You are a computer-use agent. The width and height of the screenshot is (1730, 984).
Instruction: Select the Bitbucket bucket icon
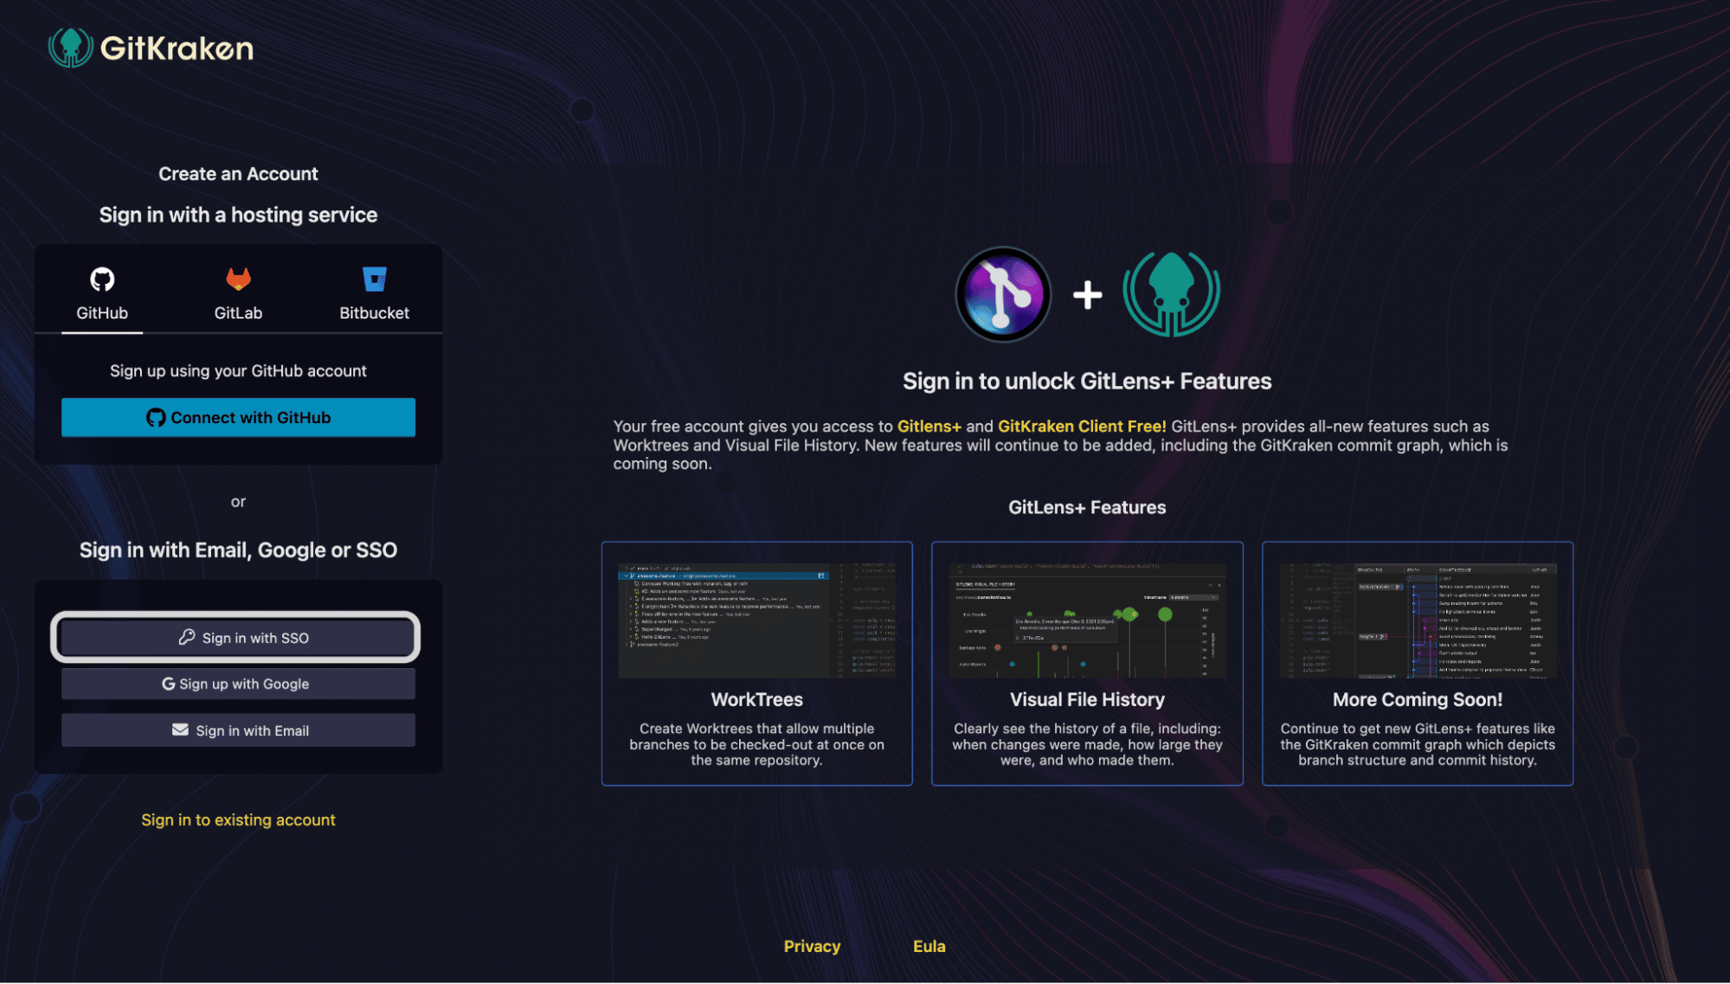(x=374, y=279)
